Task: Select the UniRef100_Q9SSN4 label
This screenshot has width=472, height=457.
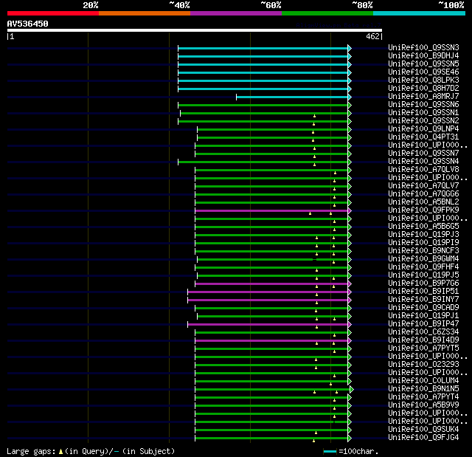Action: [x=423, y=162]
